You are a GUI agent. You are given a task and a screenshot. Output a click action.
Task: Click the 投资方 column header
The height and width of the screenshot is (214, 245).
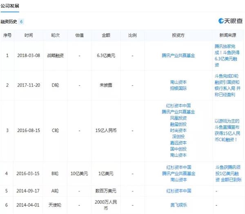click(178, 36)
